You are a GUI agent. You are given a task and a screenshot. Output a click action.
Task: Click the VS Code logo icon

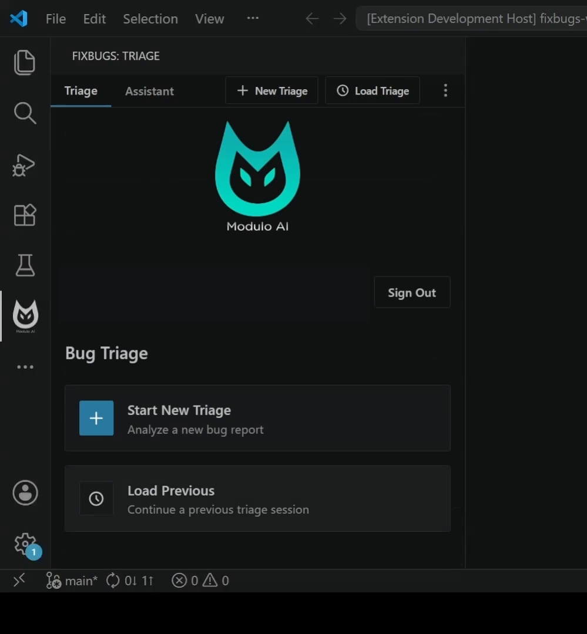(x=19, y=19)
